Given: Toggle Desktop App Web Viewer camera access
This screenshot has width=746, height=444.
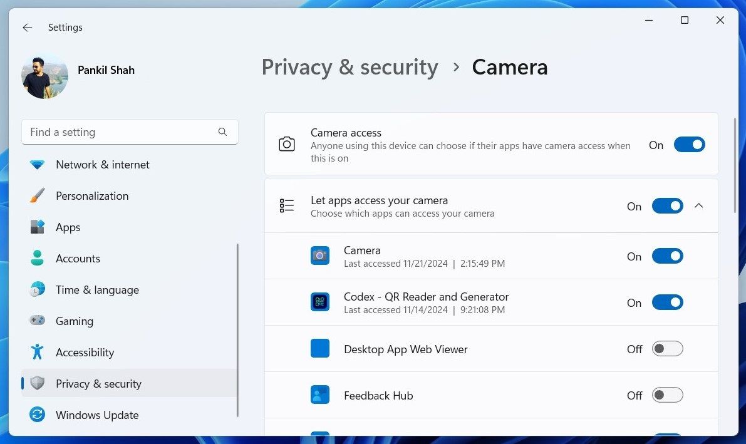Looking at the screenshot, I should pos(668,349).
